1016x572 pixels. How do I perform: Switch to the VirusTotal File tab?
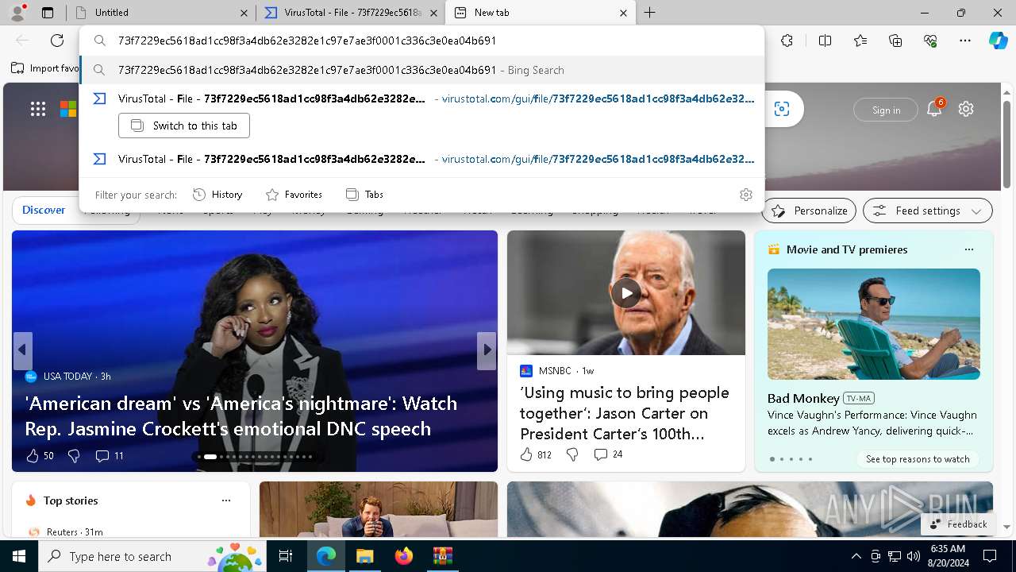pyautogui.click(x=350, y=13)
